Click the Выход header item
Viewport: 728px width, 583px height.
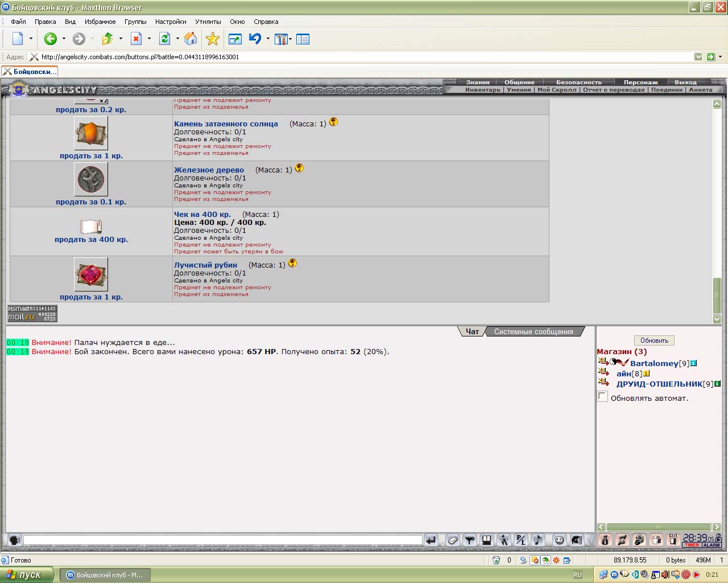685,82
